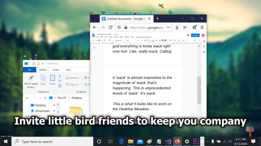
Task: Open the Copy to dropdown
Action: [73, 84]
